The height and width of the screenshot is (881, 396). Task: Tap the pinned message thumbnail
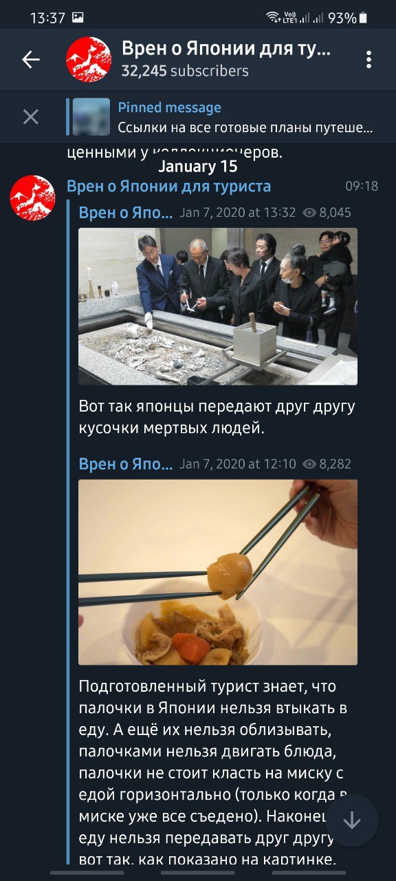(x=91, y=117)
